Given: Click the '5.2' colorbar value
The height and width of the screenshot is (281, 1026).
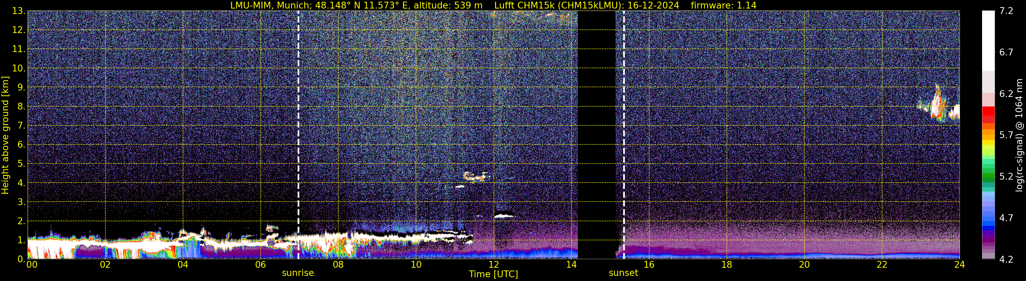Looking at the screenshot, I should coord(1006,177).
